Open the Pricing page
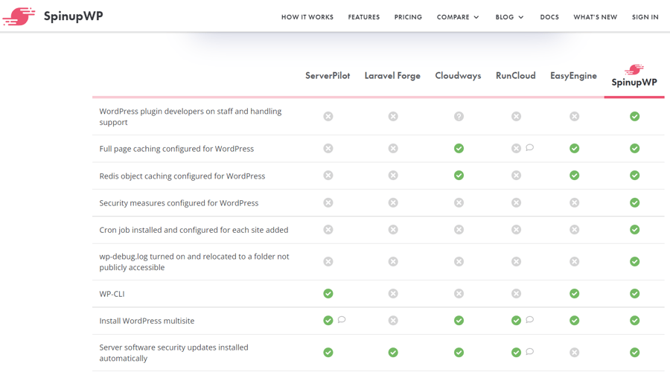 pos(408,17)
